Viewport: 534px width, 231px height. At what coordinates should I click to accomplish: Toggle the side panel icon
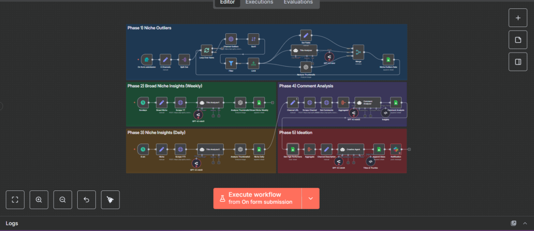click(x=518, y=62)
